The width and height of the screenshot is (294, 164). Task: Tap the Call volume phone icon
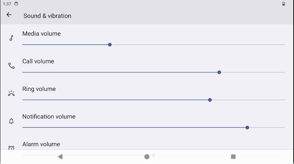11,66
